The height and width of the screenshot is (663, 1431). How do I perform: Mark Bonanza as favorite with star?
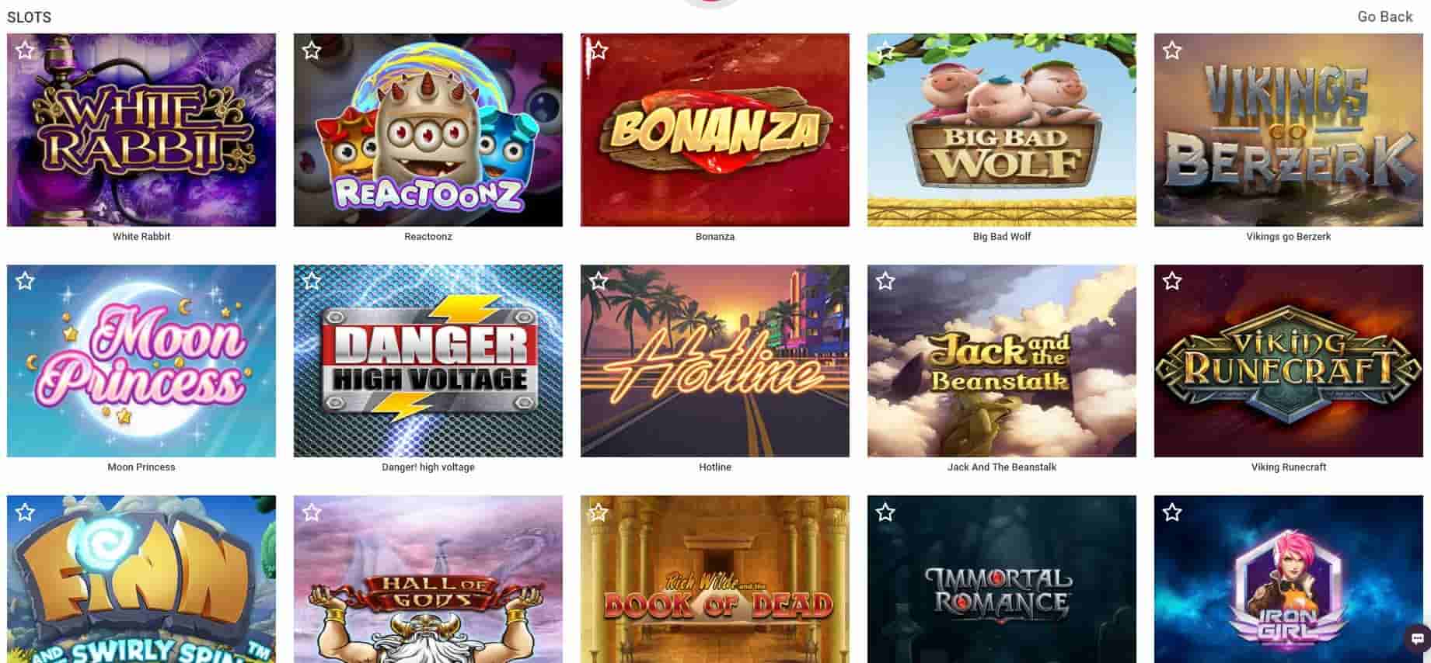599,50
